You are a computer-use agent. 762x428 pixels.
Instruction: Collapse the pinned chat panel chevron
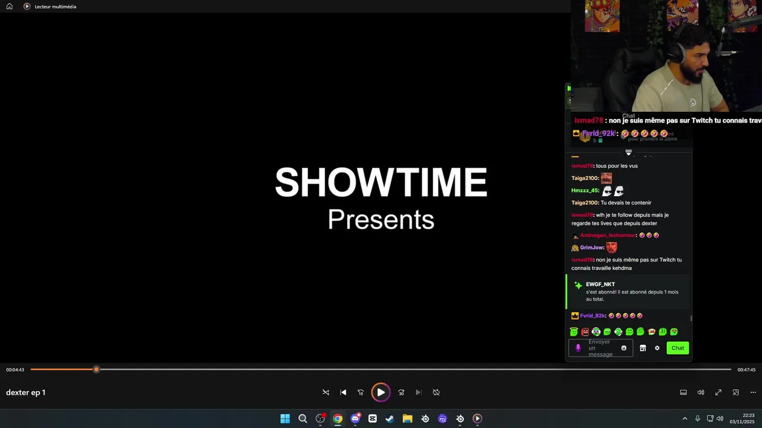[x=629, y=153]
